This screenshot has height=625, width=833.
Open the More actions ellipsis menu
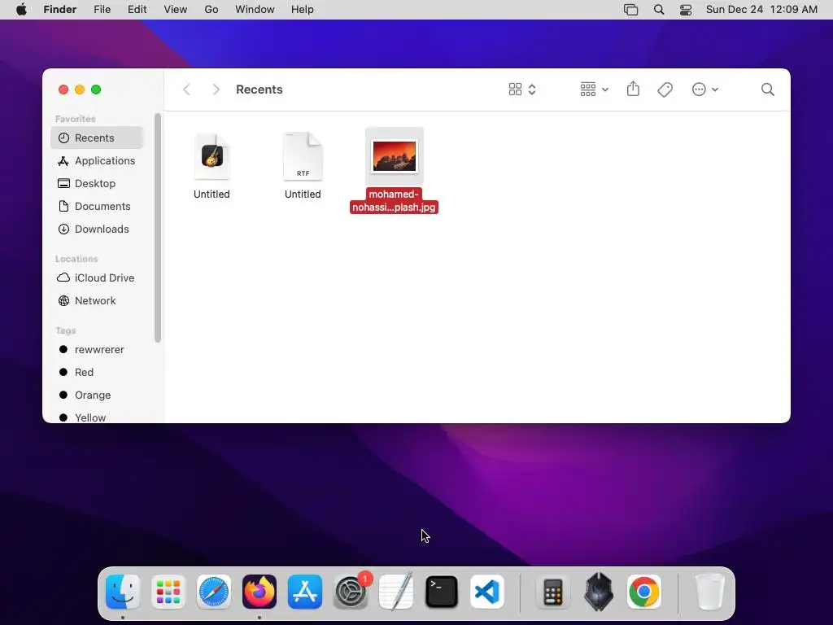[x=705, y=90]
